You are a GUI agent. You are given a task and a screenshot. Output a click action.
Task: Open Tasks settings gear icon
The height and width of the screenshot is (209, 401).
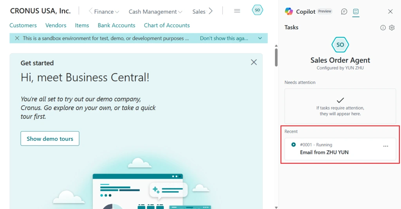coord(392,28)
